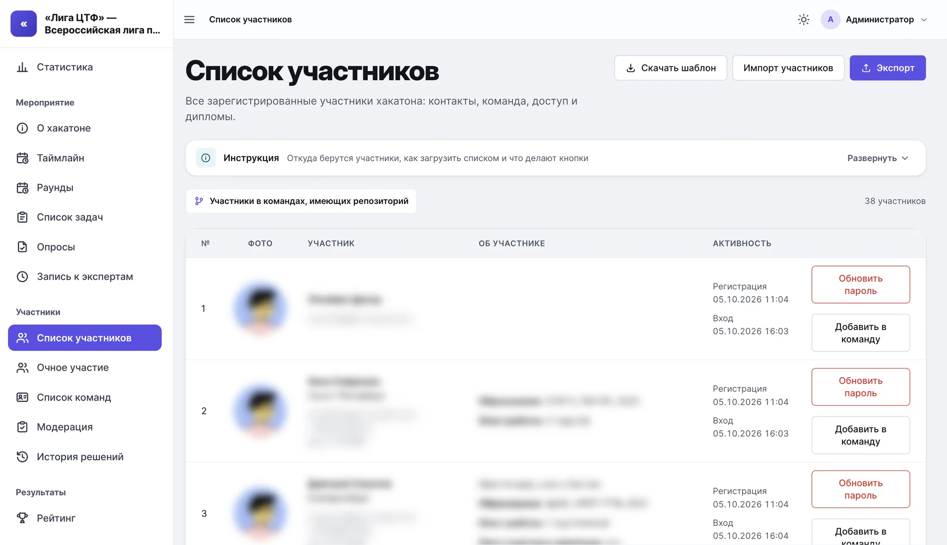
Task: Click Добавить в команду for participant 2
Action: (x=860, y=436)
